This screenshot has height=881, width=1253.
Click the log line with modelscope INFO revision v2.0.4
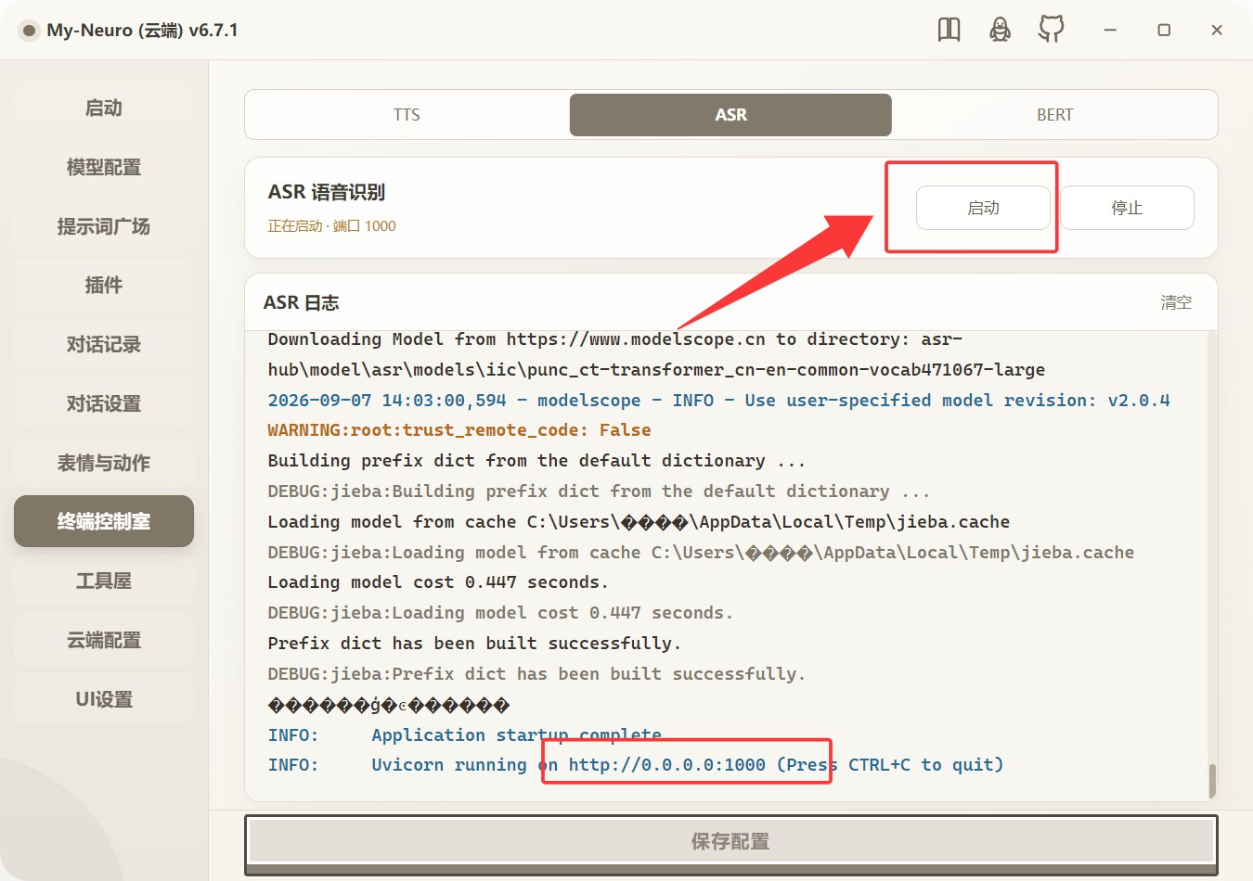[718, 401]
